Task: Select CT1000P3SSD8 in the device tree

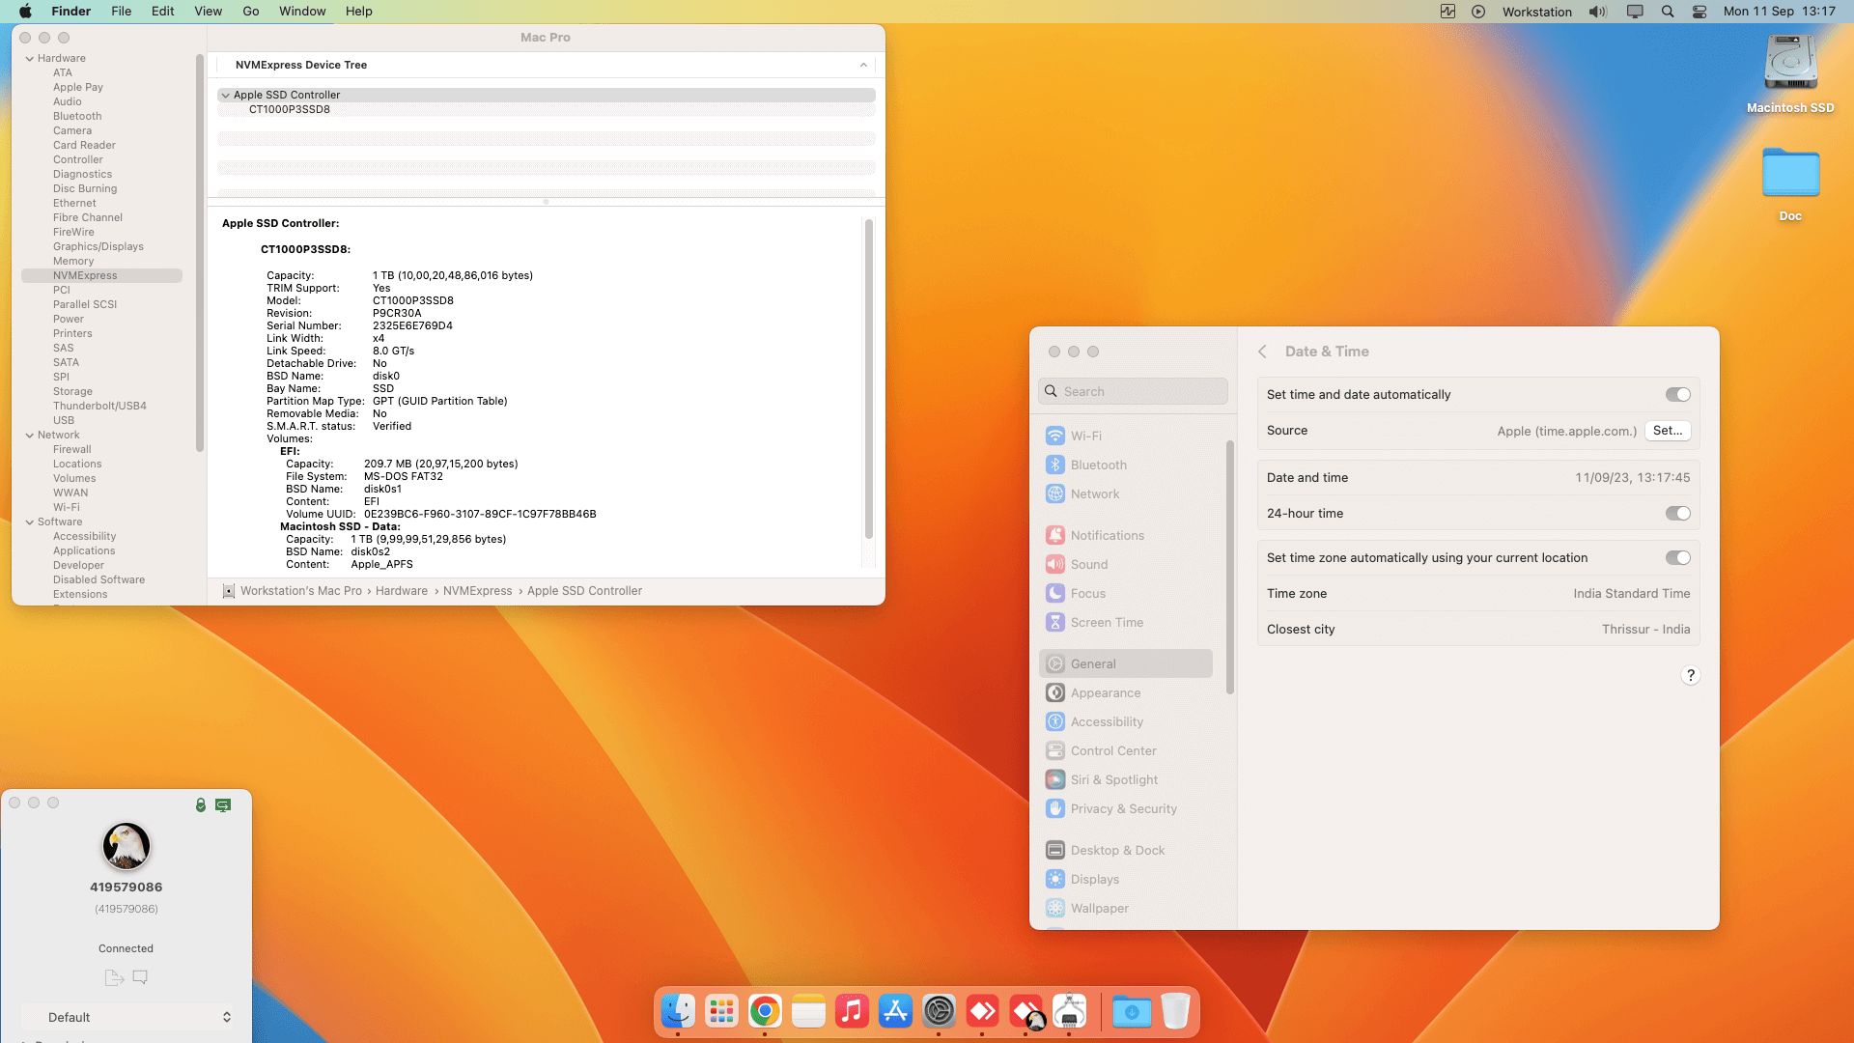Action: coord(290,109)
